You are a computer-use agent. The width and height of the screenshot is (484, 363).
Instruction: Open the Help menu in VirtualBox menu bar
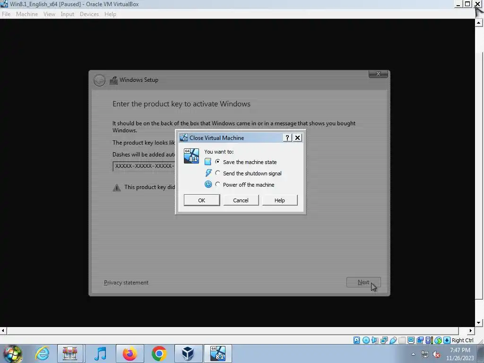click(110, 14)
